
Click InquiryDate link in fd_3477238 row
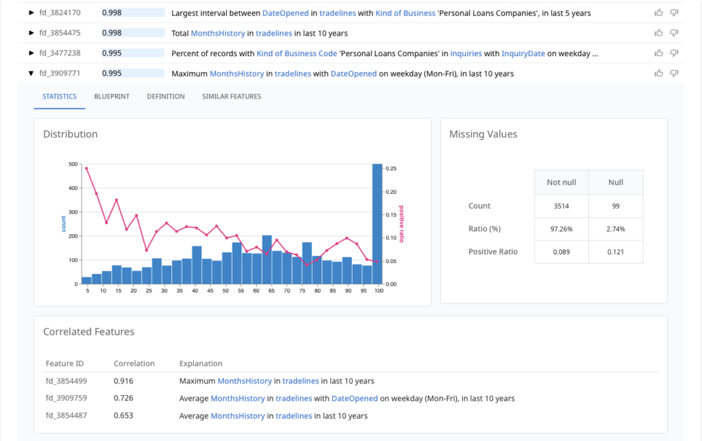coord(523,53)
